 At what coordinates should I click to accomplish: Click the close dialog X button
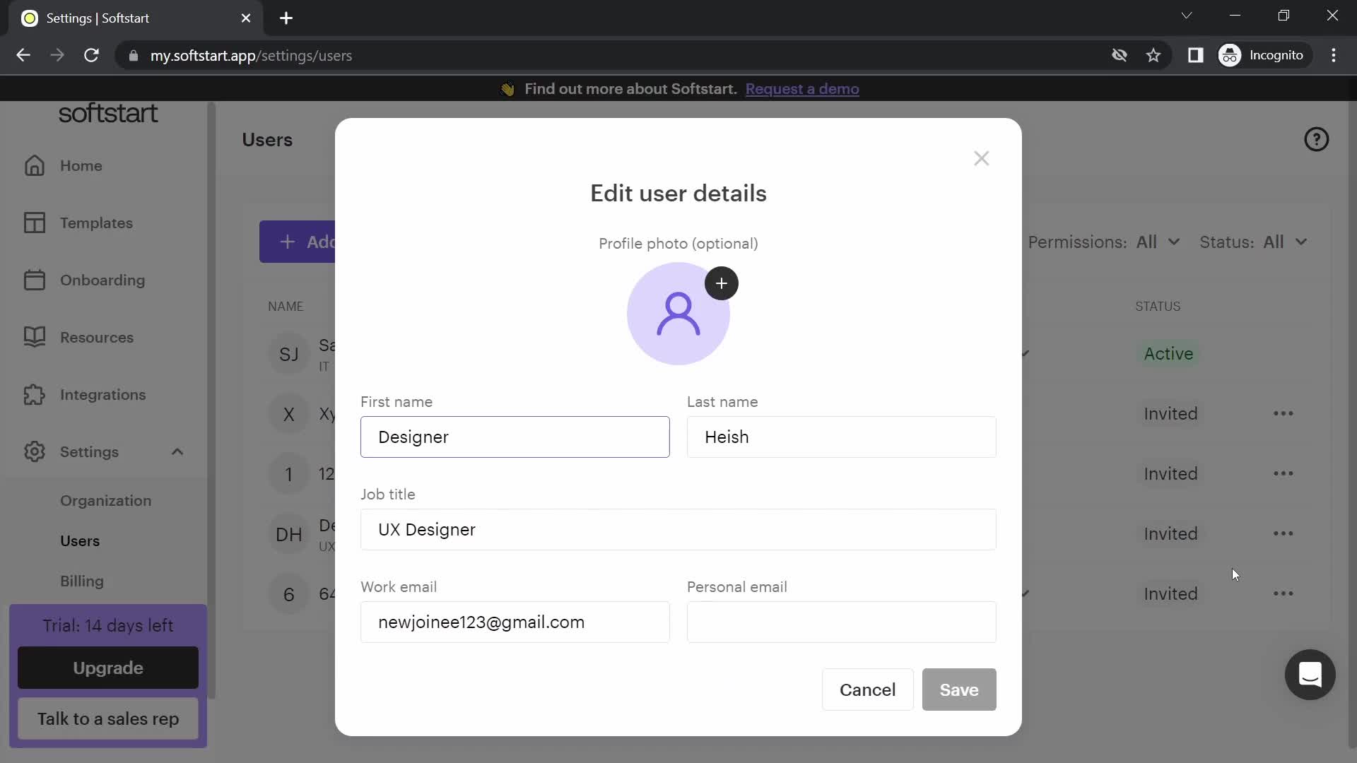[x=982, y=158]
